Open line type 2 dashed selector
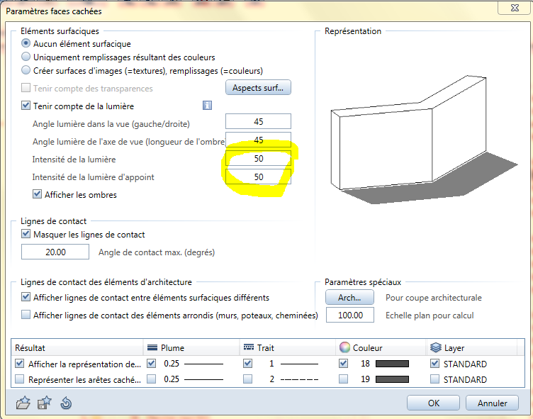The height and width of the screenshot is (419, 533). pos(293,379)
